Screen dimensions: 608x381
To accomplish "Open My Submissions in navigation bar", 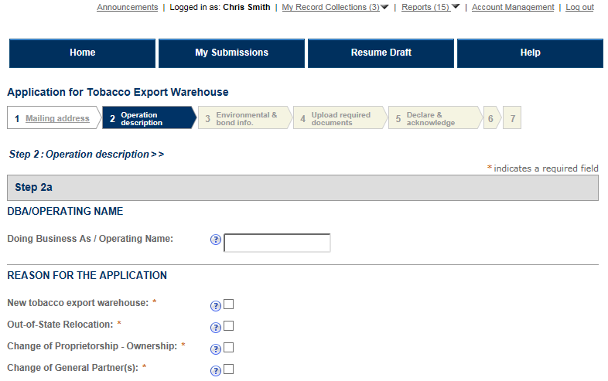I will point(231,53).
